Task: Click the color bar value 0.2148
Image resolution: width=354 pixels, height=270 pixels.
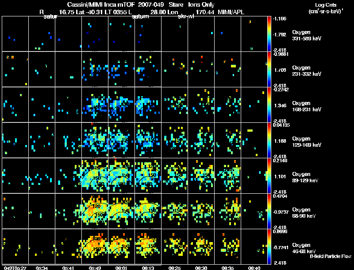Action: click(280, 160)
